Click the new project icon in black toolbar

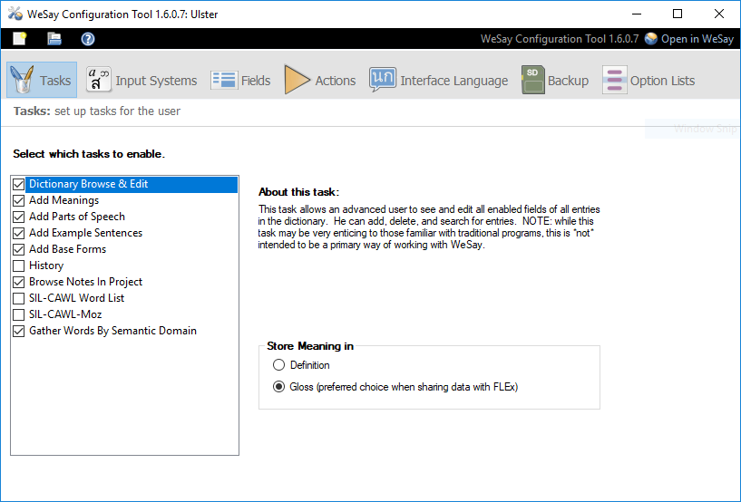point(19,39)
